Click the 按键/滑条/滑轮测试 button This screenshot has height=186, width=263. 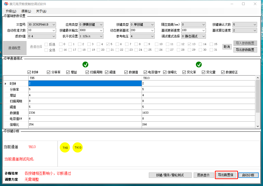(170, 175)
